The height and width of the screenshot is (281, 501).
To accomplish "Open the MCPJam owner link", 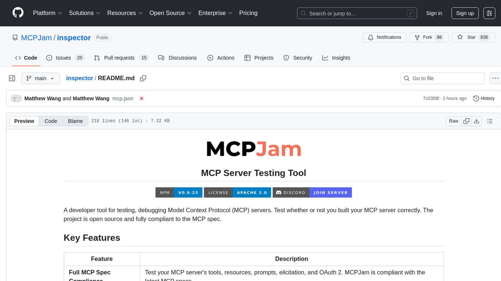I will 36,38.
